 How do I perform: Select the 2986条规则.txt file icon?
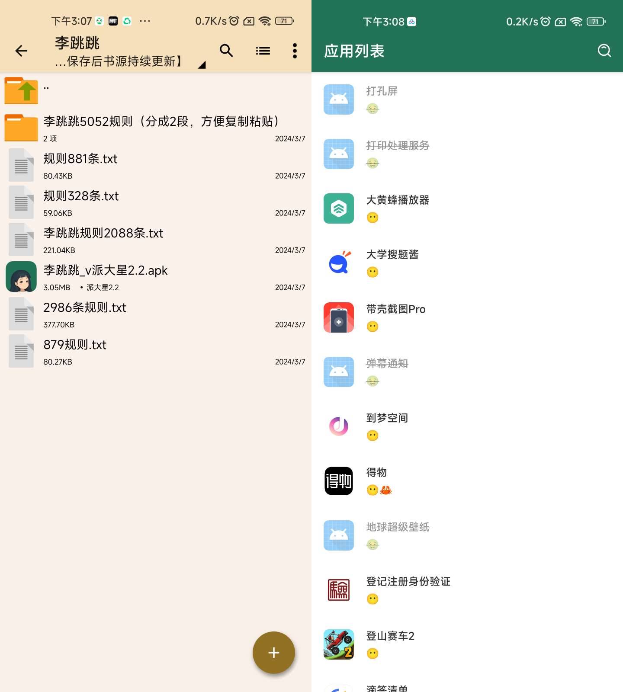pyautogui.click(x=21, y=314)
